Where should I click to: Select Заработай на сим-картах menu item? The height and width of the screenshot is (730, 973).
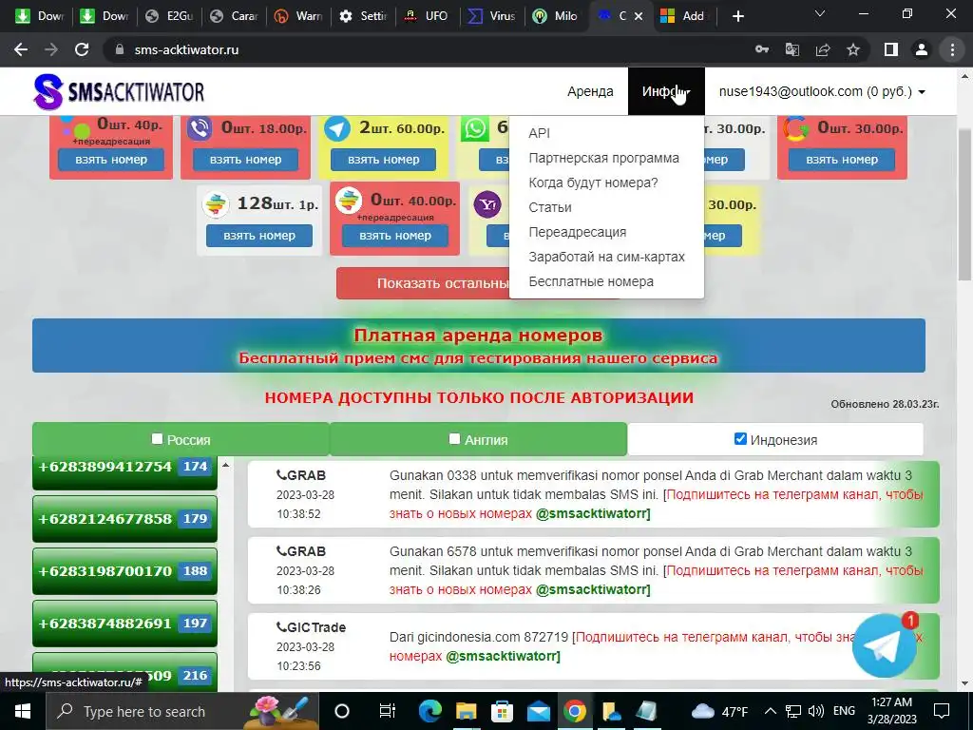click(606, 257)
